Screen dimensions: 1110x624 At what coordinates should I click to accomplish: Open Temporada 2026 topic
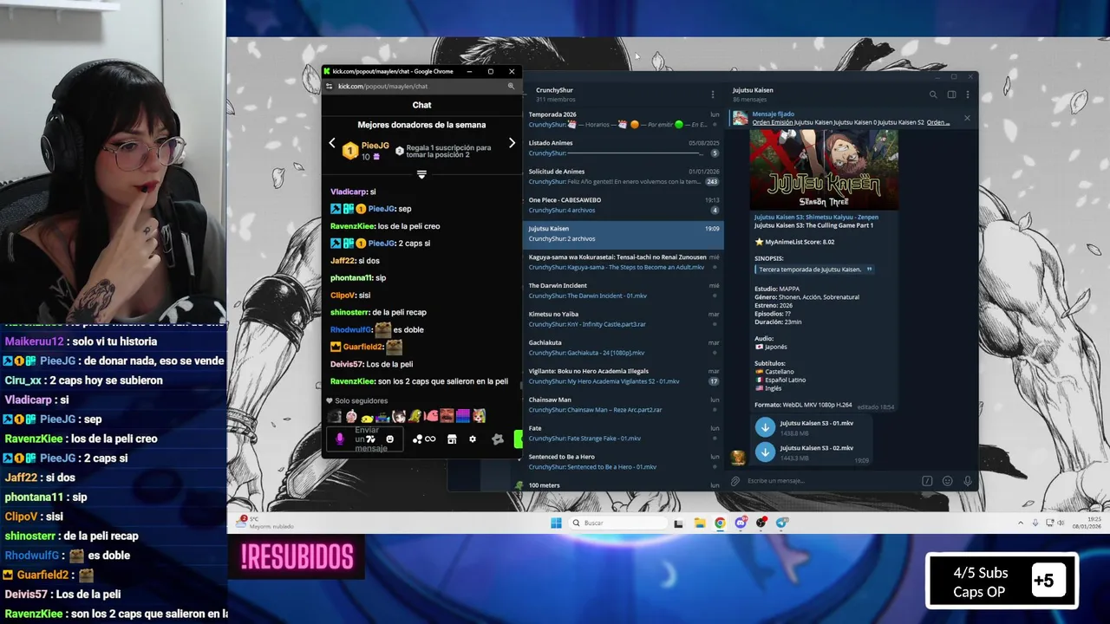pyautogui.click(x=624, y=120)
